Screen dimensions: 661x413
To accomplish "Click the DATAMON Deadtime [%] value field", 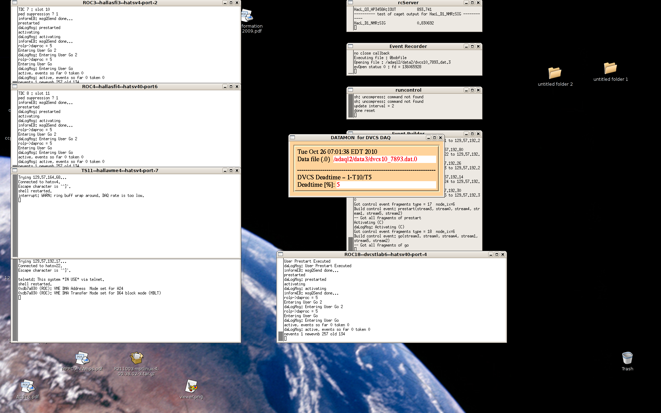I will pyautogui.click(x=386, y=185).
